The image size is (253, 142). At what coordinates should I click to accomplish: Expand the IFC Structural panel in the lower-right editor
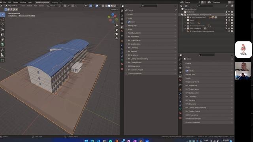click(208, 104)
